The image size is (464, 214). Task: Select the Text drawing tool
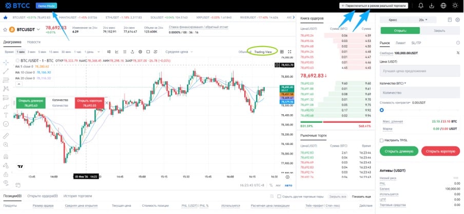[6, 115]
